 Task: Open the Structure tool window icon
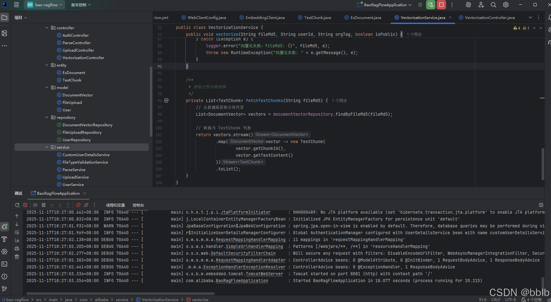point(4,33)
